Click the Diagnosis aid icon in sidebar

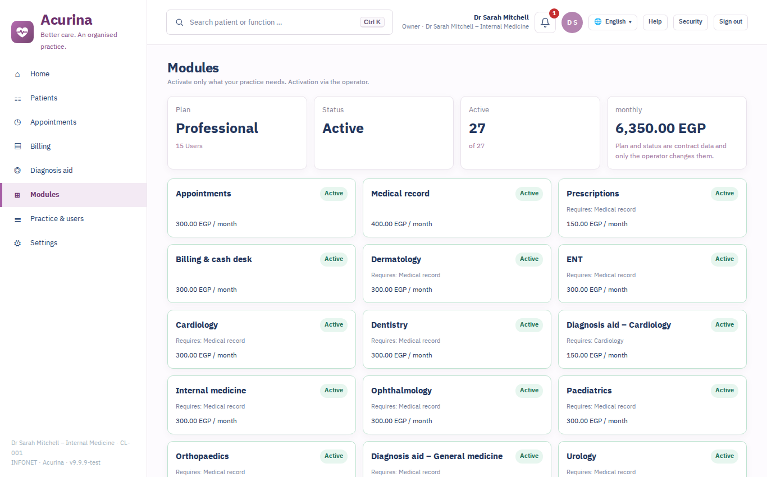pos(17,171)
